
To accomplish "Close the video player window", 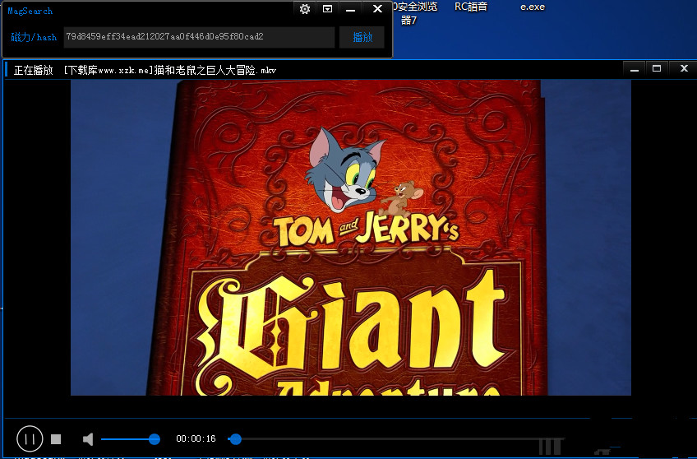I will pos(683,69).
